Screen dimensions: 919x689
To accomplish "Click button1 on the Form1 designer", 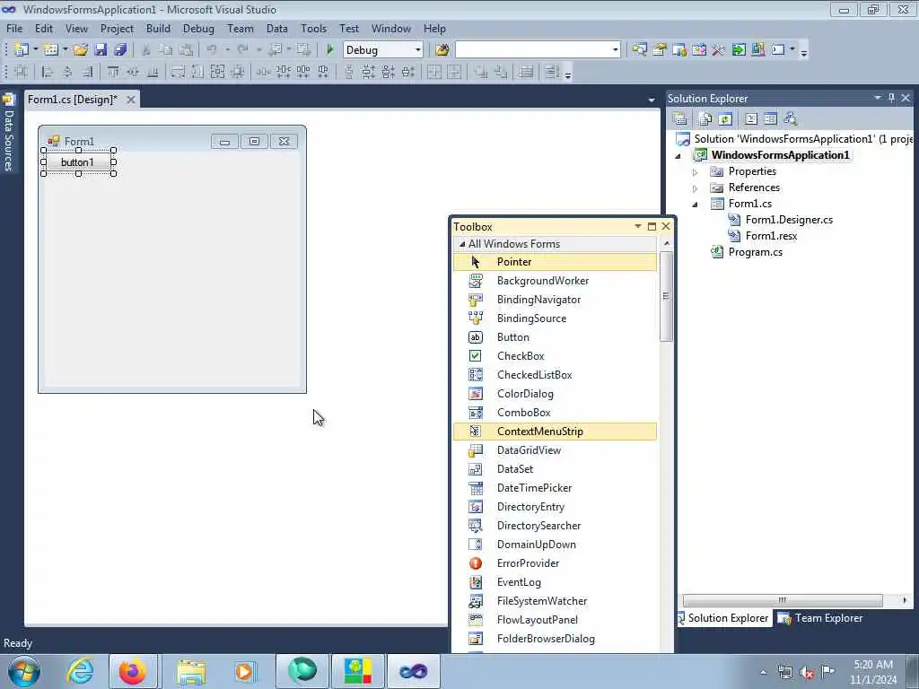I will click(78, 162).
